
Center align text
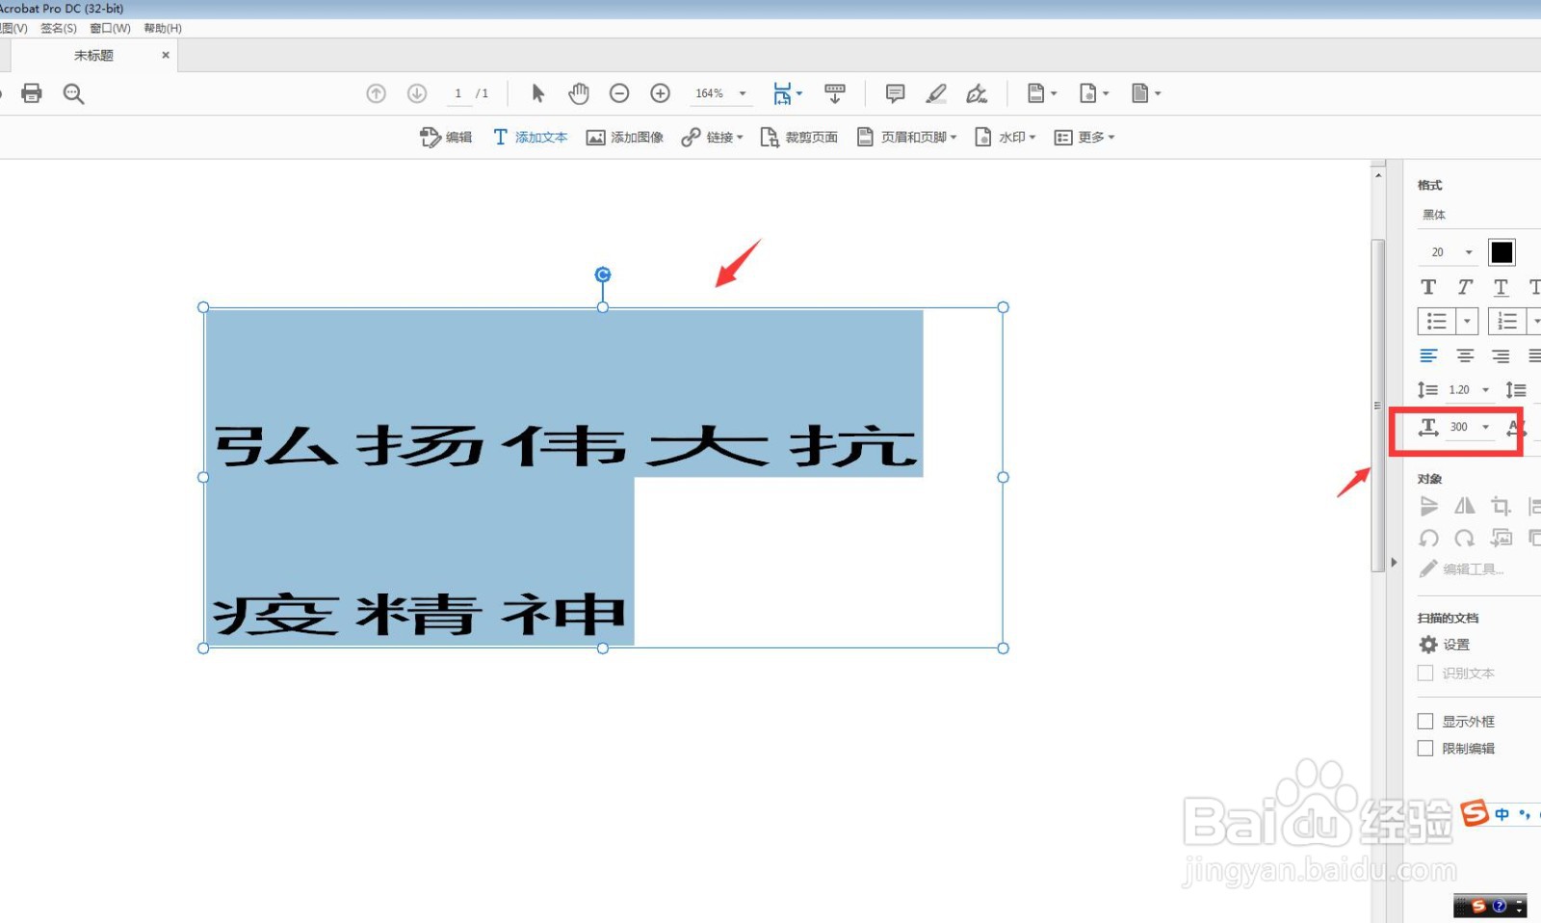pos(1465,356)
